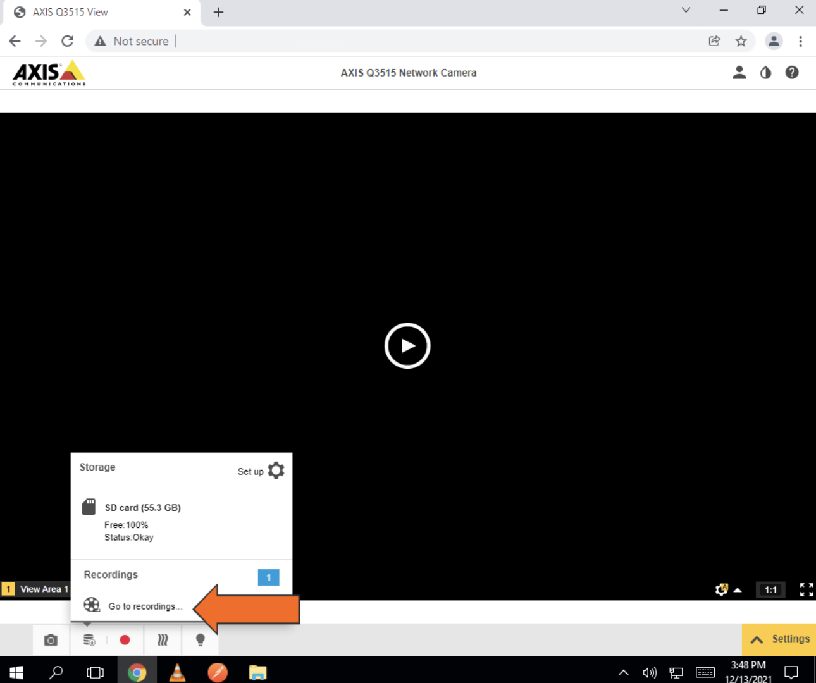Click the contrast theme icon
Viewport: 816px width, 683px height.
point(765,72)
